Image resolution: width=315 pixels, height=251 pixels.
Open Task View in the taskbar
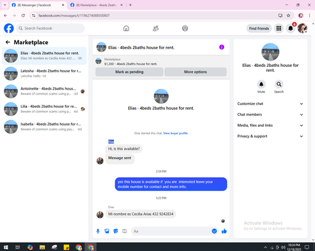[18, 247]
